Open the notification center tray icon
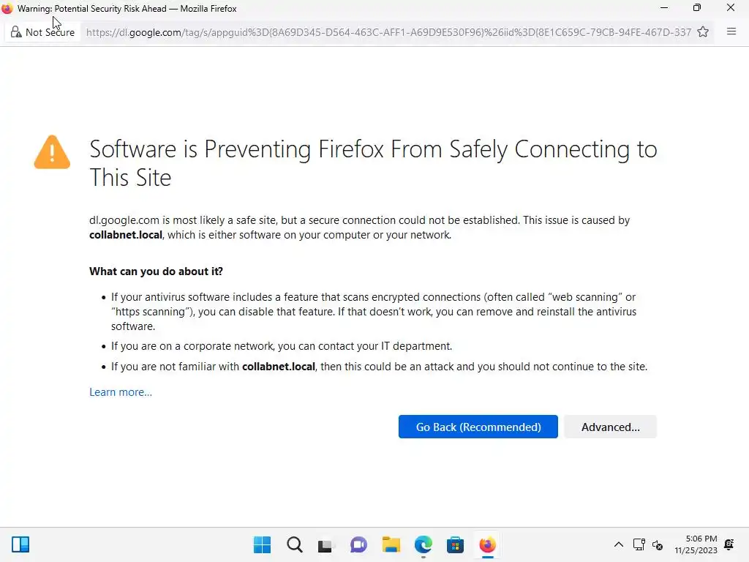The height and width of the screenshot is (562, 749). [x=729, y=545]
